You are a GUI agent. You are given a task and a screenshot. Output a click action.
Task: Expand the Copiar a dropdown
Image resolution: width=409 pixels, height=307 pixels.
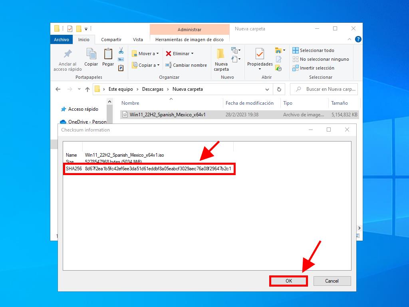click(158, 65)
